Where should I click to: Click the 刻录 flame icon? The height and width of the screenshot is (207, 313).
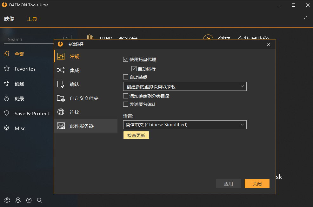coord(7,98)
